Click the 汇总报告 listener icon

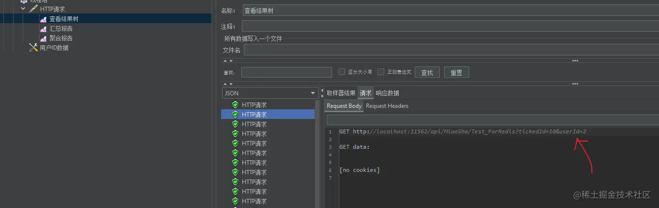[x=43, y=29]
